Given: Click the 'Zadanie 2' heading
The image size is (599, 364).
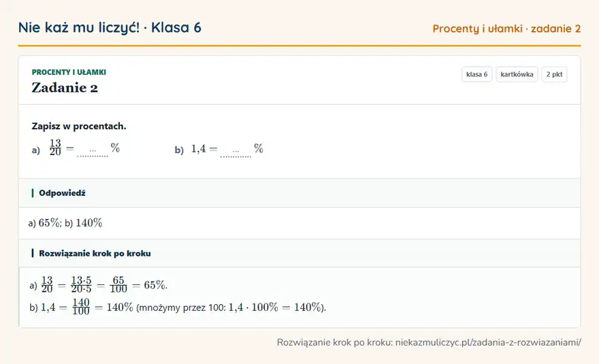Looking at the screenshot, I should coord(65,88).
